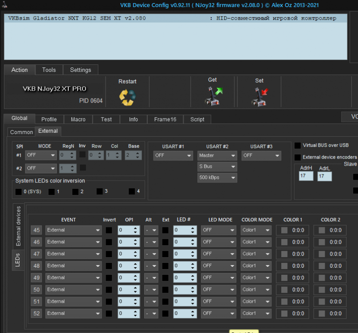Click the Get joystick icon
The width and height of the screenshot is (358, 333).
point(213,95)
